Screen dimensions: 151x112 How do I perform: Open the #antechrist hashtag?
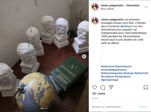coord(141,73)
